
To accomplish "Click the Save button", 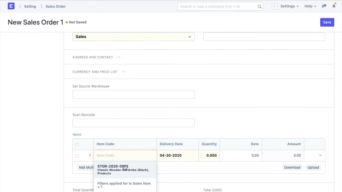I will click(x=327, y=22).
